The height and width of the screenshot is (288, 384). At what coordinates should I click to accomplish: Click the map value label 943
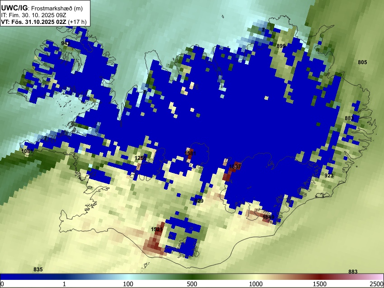(x=66, y=43)
